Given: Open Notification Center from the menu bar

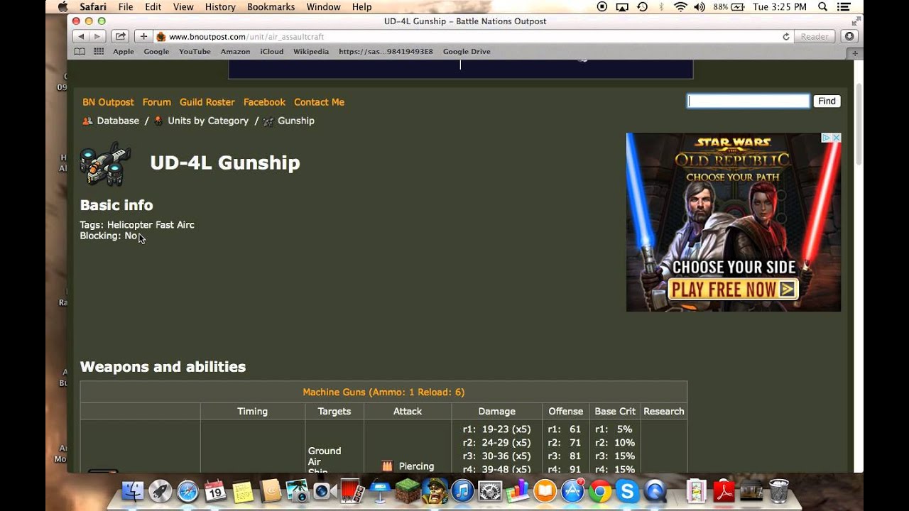Looking at the screenshot, I should point(845,7).
